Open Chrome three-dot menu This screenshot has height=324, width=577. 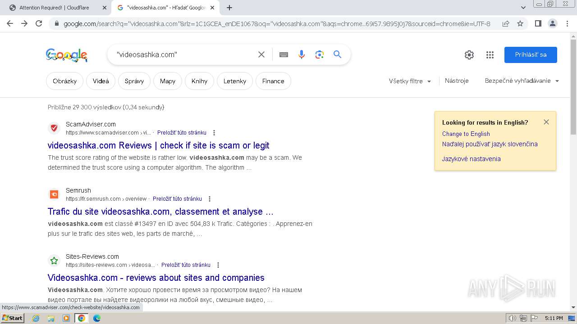point(567,23)
